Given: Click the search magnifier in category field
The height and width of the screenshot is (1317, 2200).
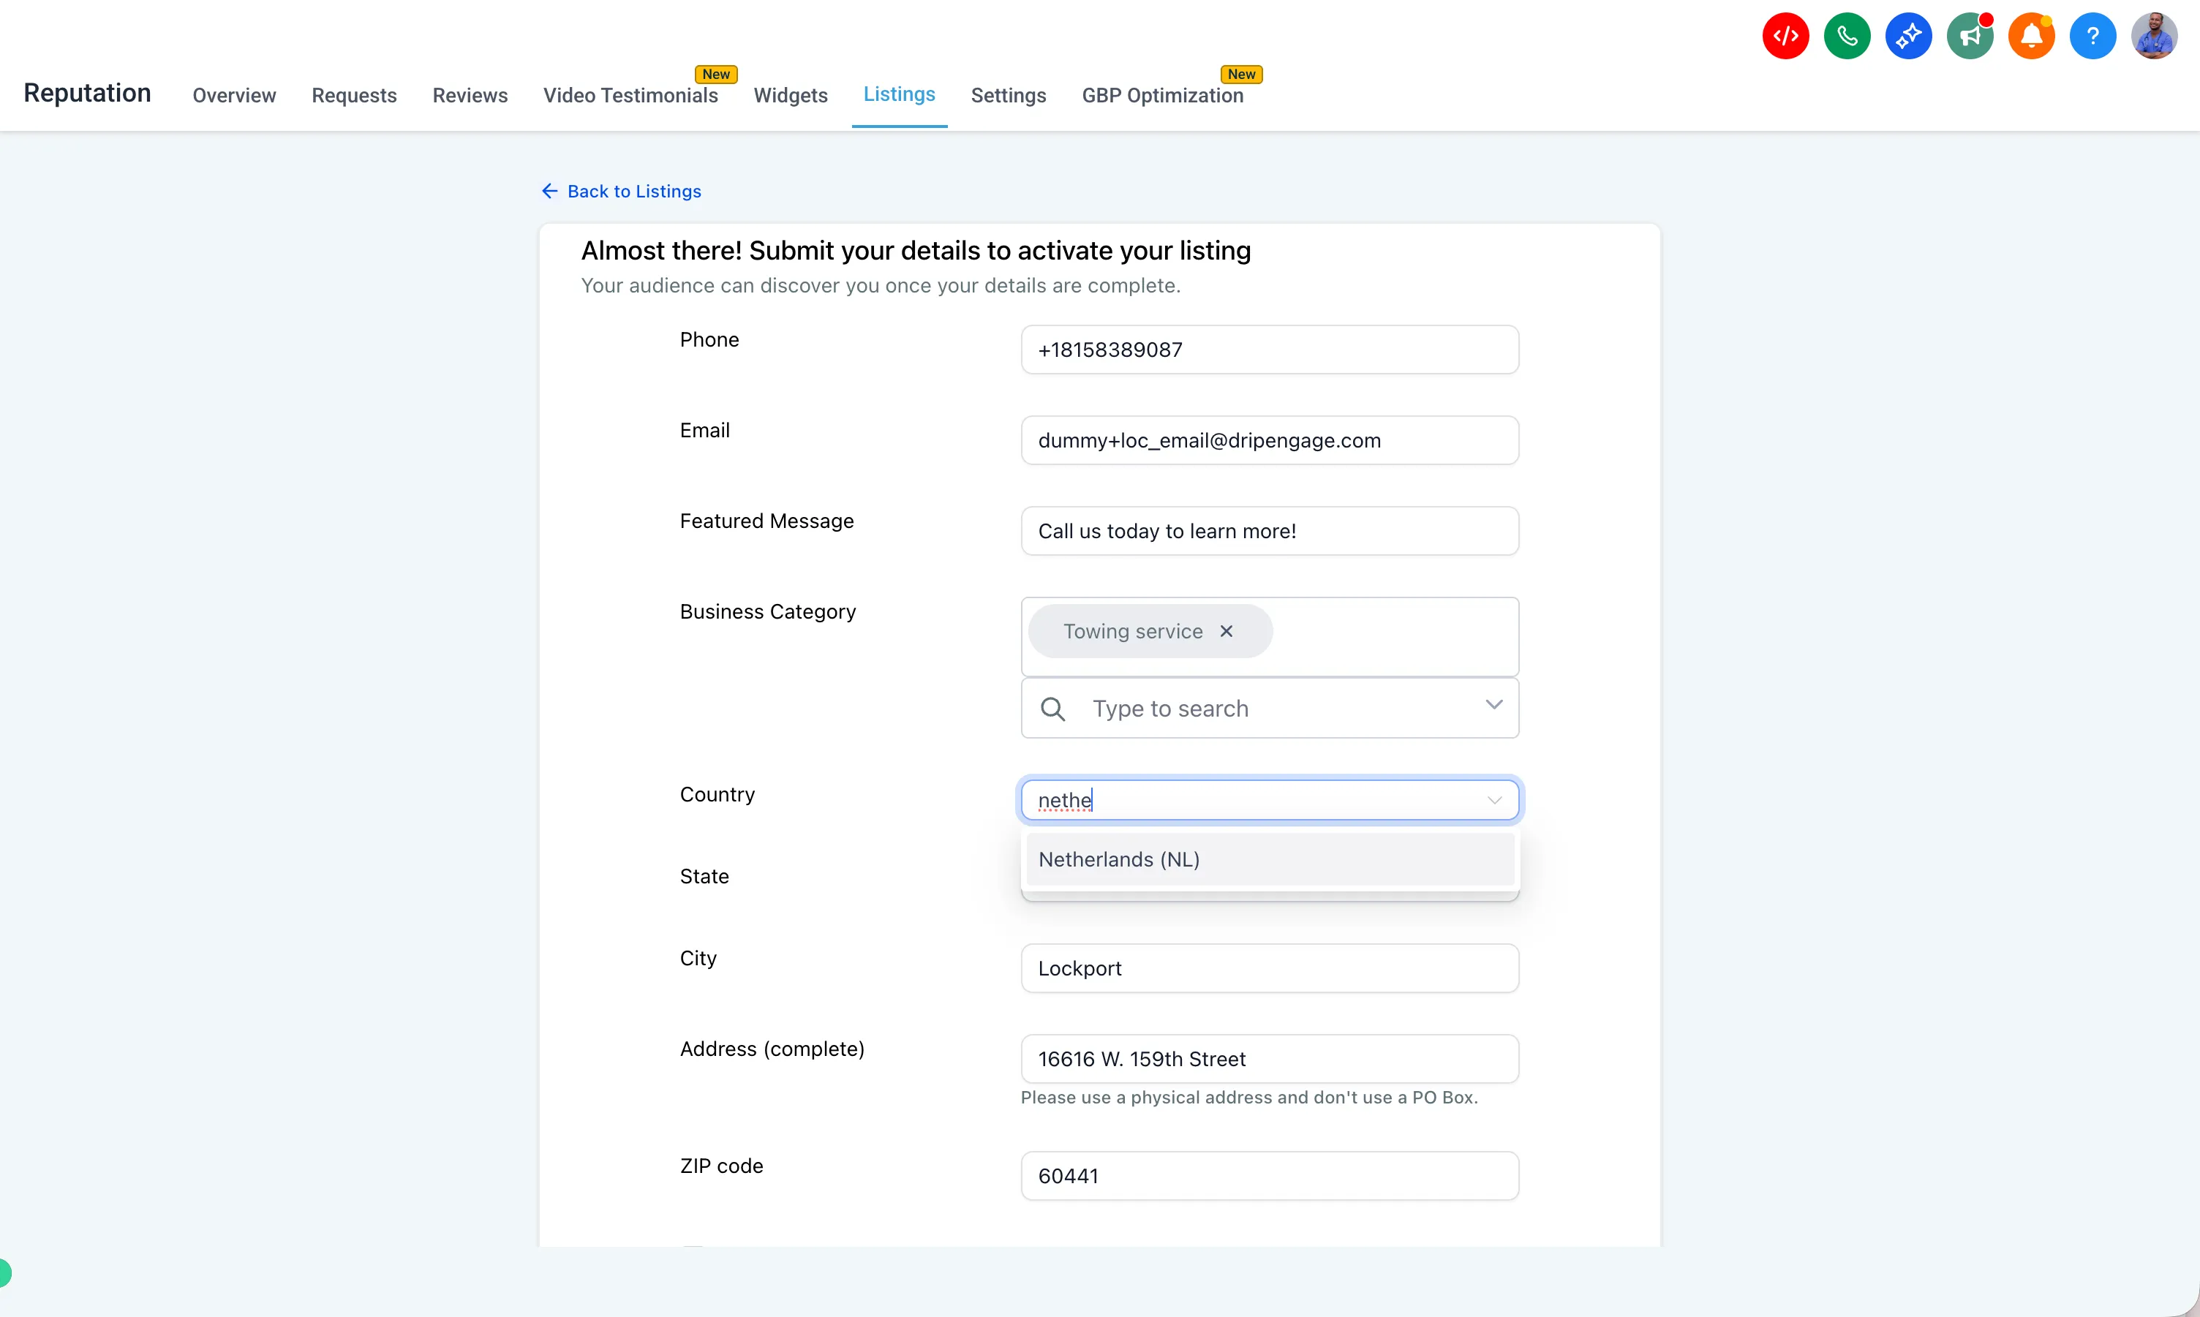Looking at the screenshot, I should [1052, 708].
